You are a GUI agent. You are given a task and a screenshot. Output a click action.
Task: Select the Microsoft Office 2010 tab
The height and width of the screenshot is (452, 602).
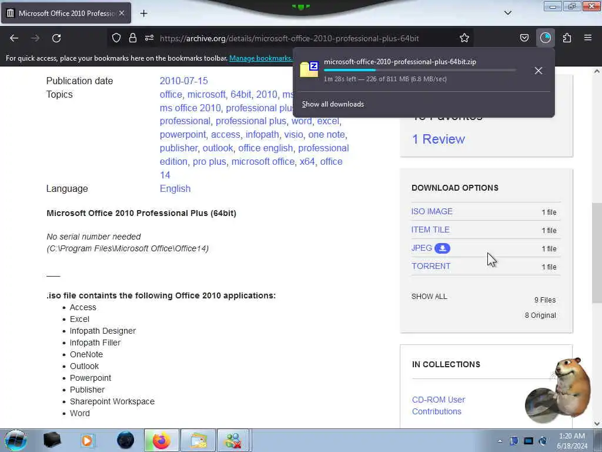[x=66, y=13]
